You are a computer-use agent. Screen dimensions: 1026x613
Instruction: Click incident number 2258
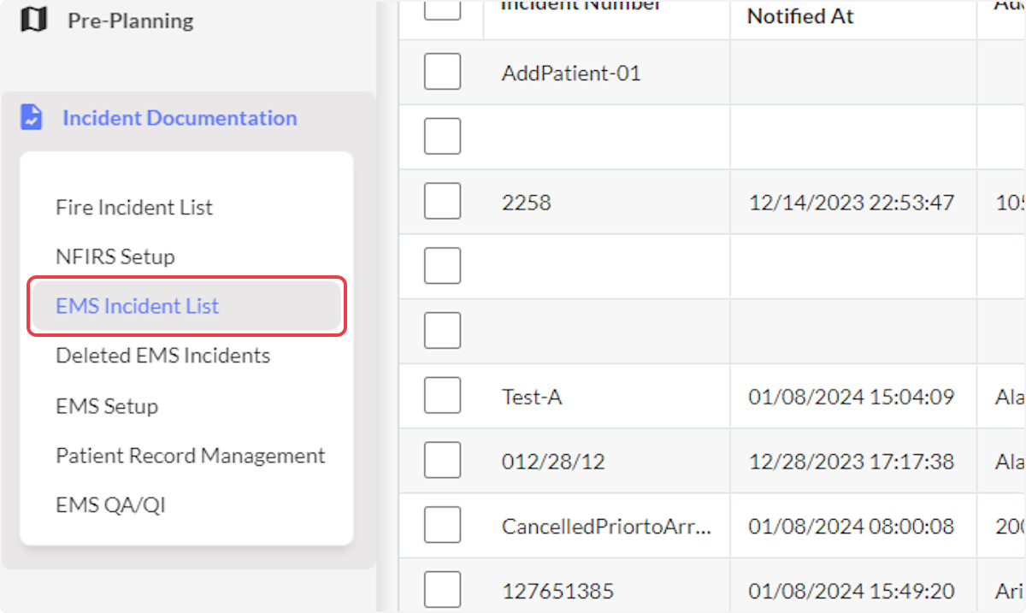[x=527, y=203]
